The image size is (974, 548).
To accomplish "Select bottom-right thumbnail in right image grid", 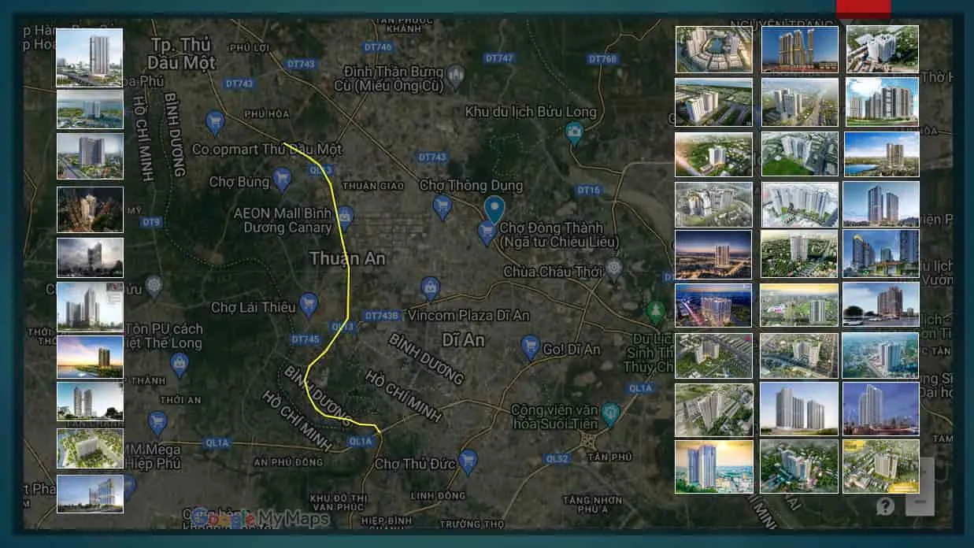I will point(880,466).
